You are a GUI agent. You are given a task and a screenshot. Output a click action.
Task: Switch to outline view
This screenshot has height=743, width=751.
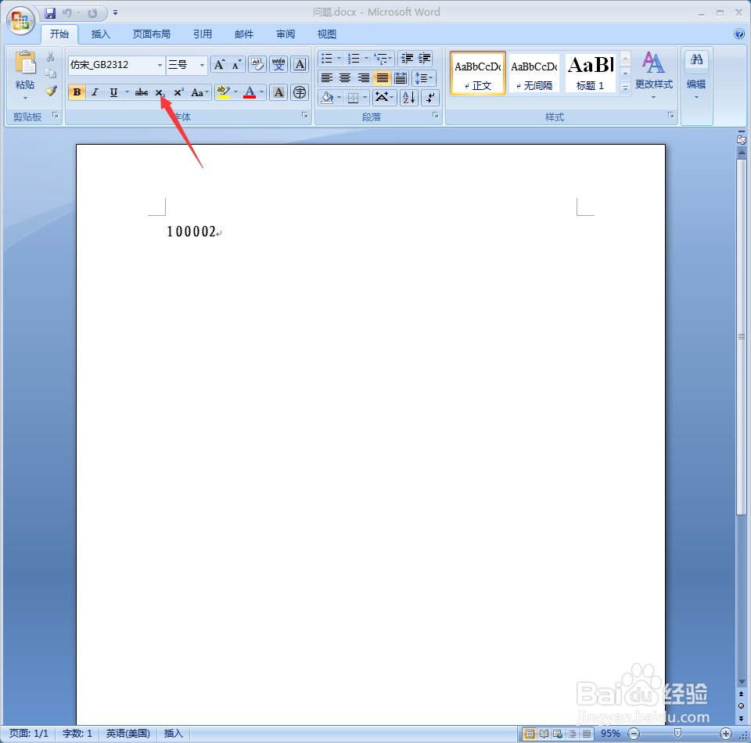coord(573,734)
